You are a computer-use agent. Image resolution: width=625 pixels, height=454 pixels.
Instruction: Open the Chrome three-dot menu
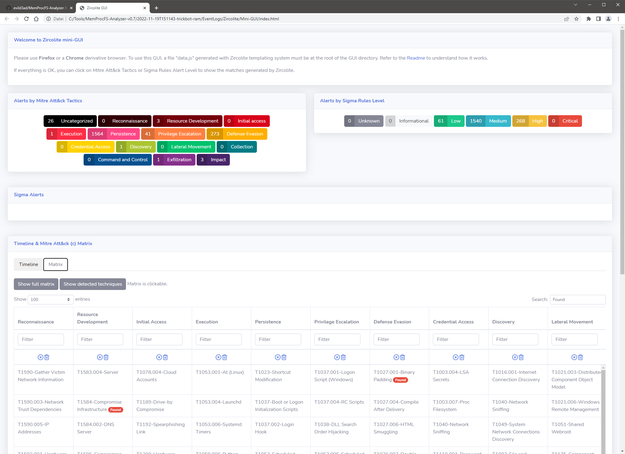[x=618, y=19]
